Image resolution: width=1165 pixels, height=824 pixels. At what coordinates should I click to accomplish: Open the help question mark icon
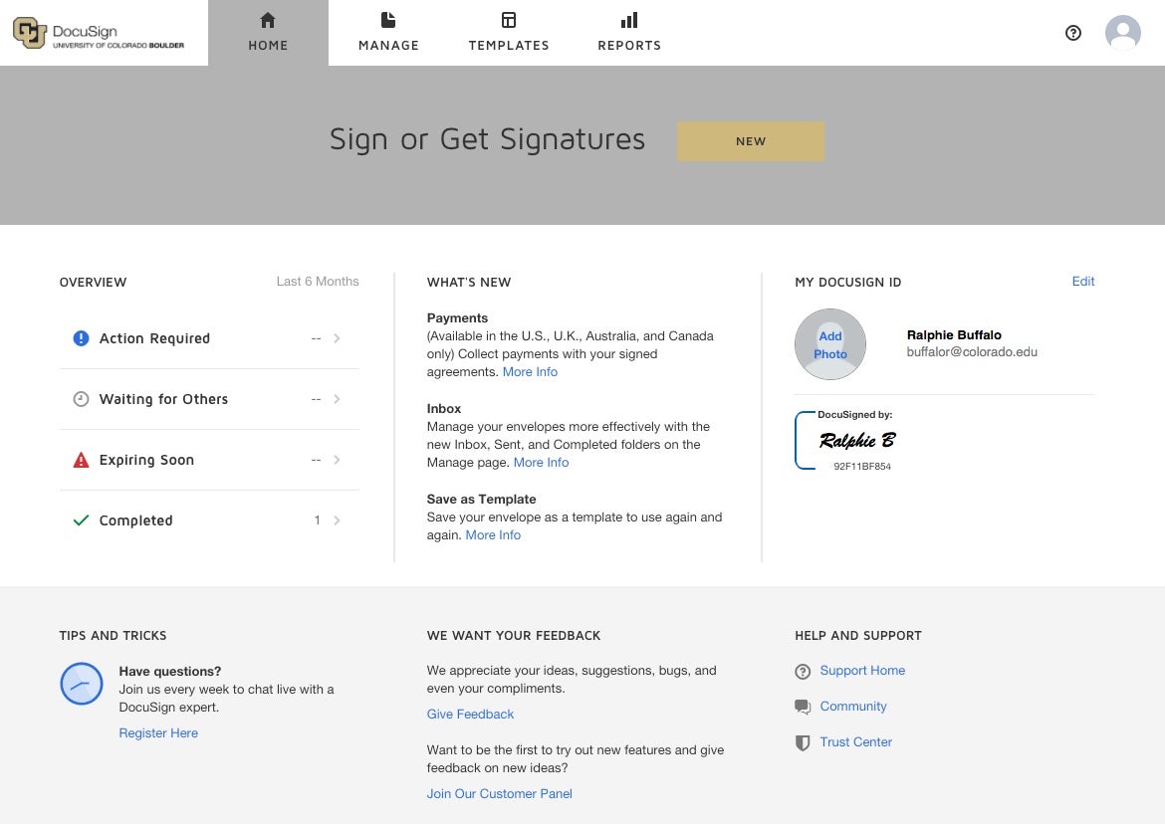pyautogui.click(x=1073, y=33)
